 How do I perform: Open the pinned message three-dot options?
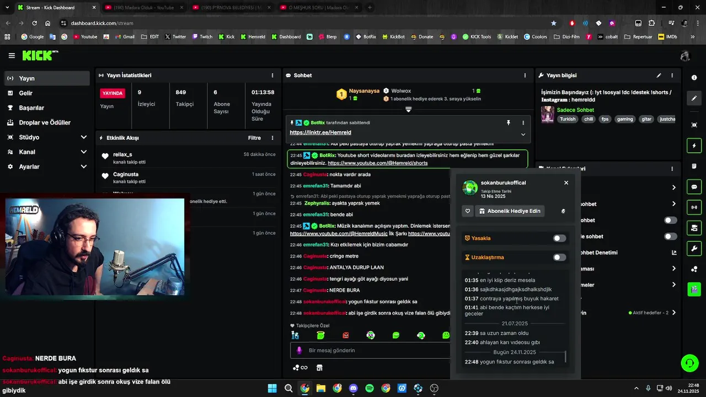coord(523,123)
